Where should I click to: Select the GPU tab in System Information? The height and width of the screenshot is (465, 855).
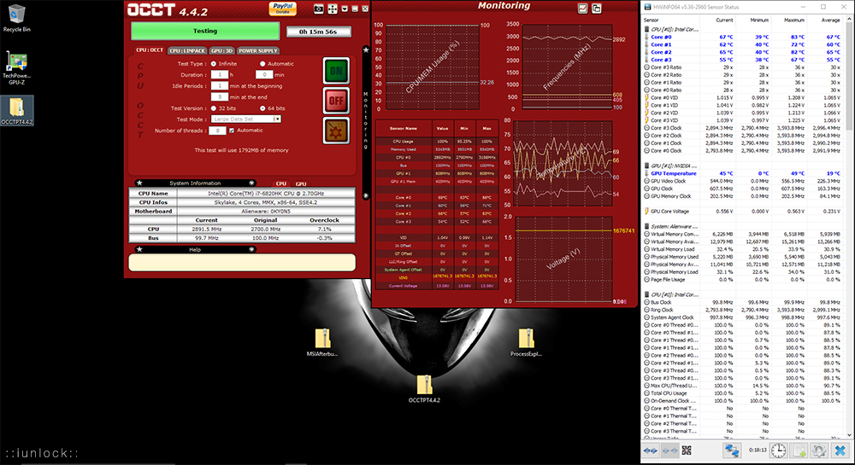coord(301,183)
